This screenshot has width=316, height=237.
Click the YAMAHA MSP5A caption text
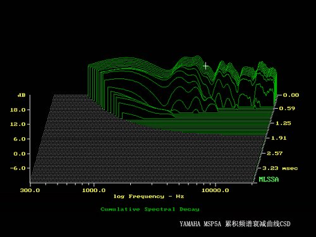[x=200, y=224]
